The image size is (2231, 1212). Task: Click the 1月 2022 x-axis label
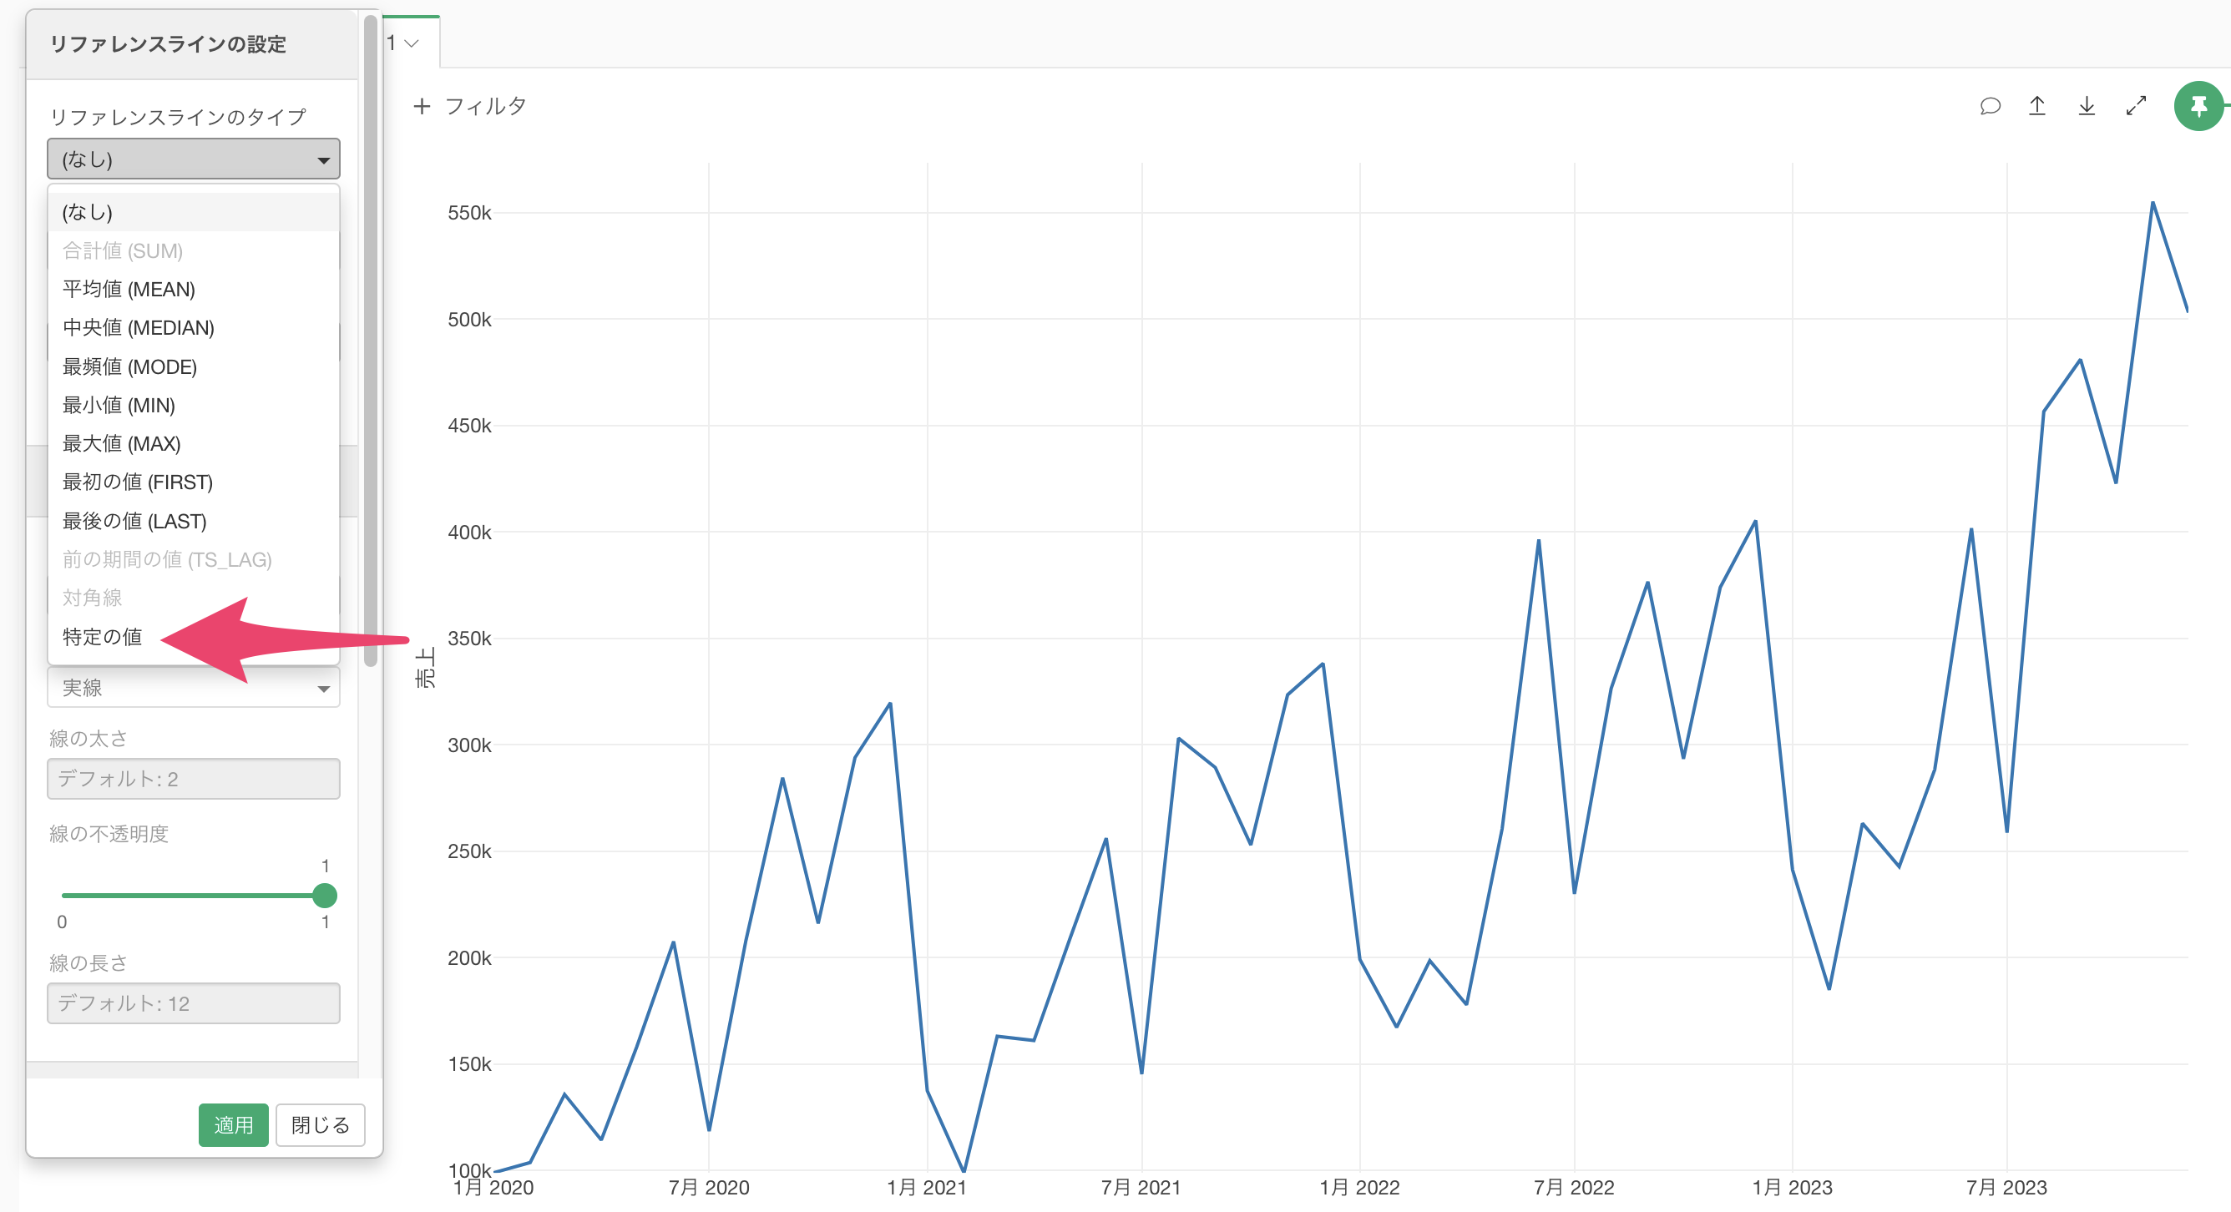[1358, 1188]
